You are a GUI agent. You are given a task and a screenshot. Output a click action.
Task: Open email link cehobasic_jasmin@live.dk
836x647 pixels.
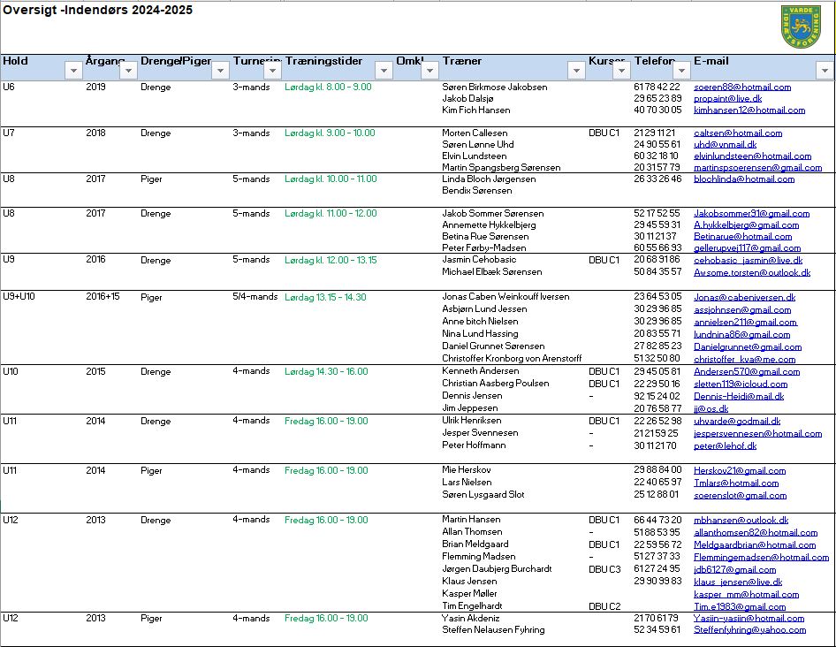pos(748,260)
